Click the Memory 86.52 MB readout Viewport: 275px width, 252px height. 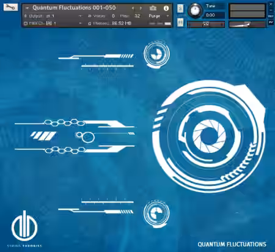coord(122,23)
